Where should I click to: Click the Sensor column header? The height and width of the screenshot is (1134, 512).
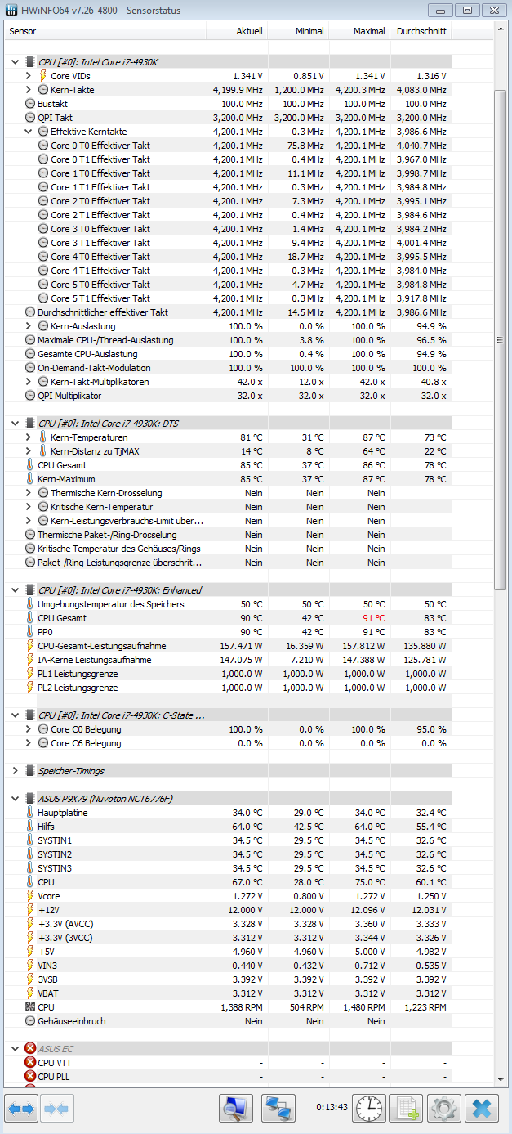point(106,31)
